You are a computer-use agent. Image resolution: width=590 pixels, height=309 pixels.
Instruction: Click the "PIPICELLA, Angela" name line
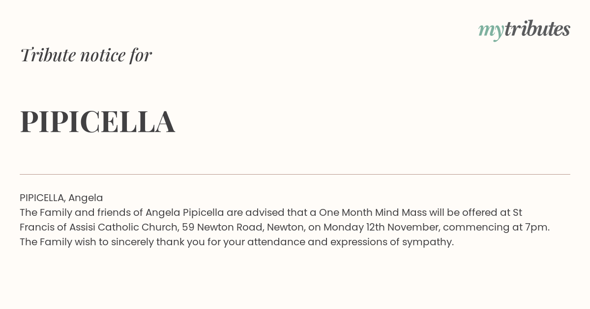point(61,198)
